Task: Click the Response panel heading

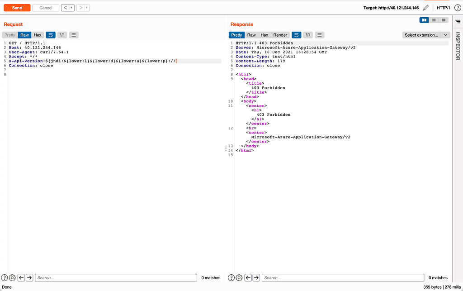Action: 242,24
